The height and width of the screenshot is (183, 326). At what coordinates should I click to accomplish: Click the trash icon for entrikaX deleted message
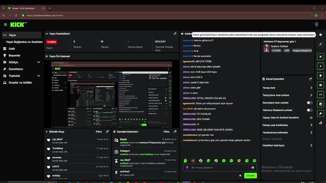116,172
